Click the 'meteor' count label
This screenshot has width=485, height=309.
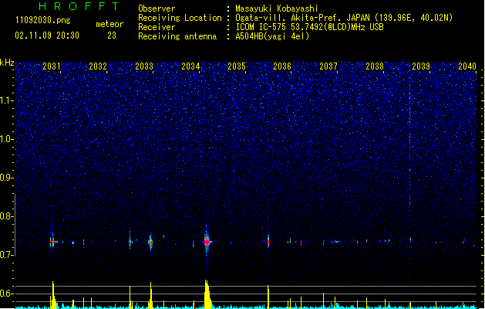[109, 24]
